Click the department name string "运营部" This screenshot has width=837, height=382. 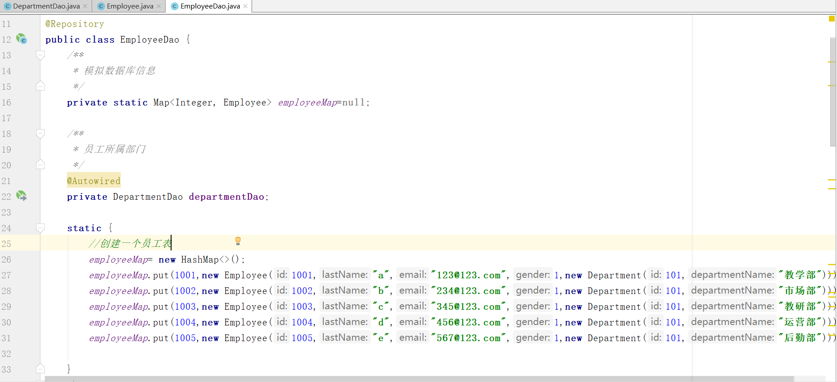[x=800, y=322]
